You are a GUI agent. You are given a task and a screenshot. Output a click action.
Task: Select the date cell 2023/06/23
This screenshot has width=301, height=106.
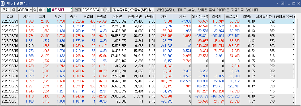(10, 21)
